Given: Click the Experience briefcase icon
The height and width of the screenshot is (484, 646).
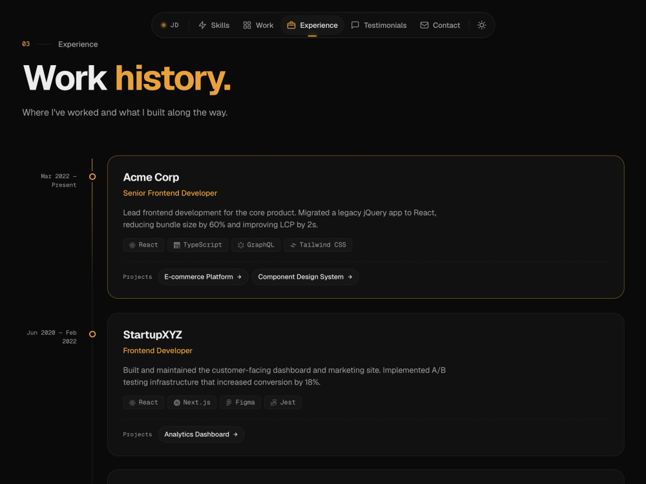Looking at the screenshot, I should 291,25.
